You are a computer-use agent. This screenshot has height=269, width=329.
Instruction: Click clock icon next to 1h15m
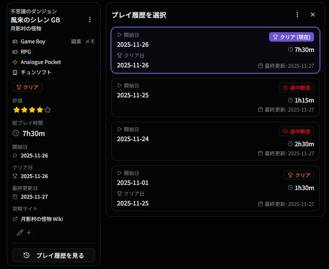point(290,100)
